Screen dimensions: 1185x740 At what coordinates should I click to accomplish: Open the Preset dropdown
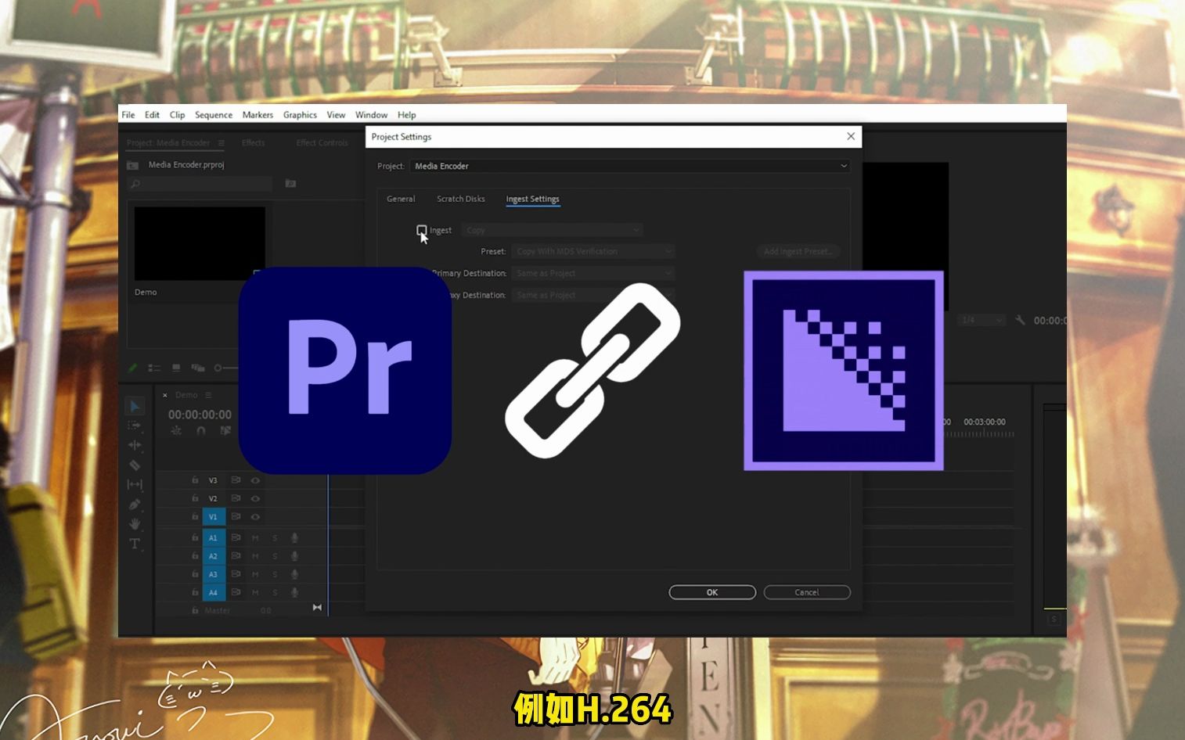[x=593, y=251]
